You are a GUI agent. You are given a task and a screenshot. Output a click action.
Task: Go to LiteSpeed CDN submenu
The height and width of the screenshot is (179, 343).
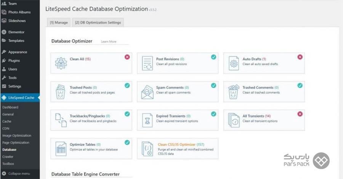coord(6,128)
